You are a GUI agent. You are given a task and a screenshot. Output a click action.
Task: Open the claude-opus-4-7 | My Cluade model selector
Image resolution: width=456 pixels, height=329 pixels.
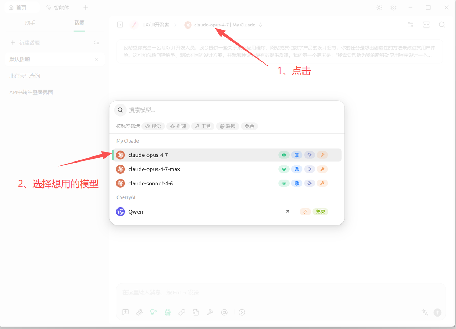pyautogui.click(x=224, y=25)
